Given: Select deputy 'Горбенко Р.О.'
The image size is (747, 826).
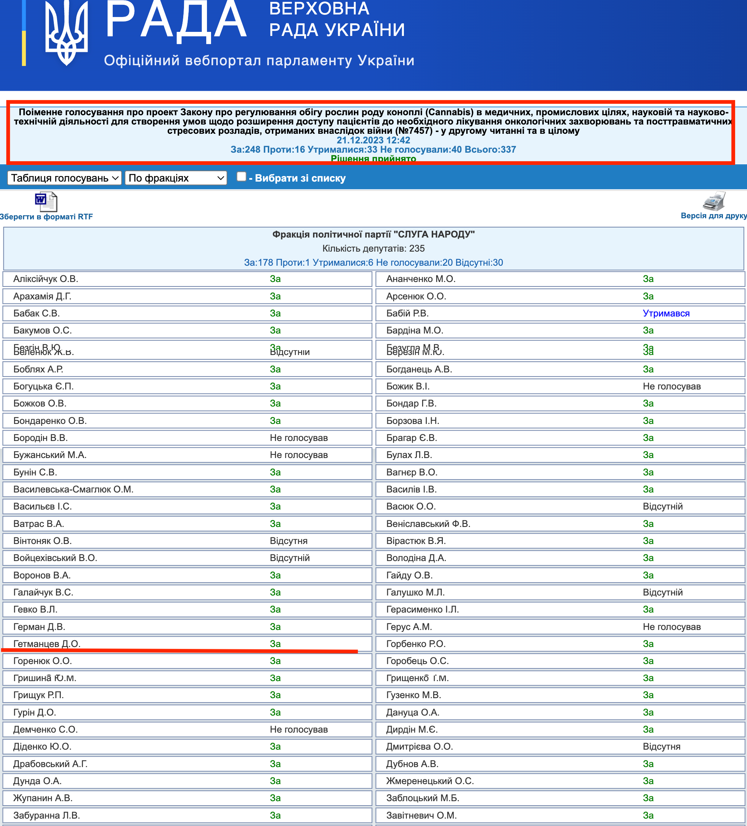Looking at the screenshot, I should point(416,644).
